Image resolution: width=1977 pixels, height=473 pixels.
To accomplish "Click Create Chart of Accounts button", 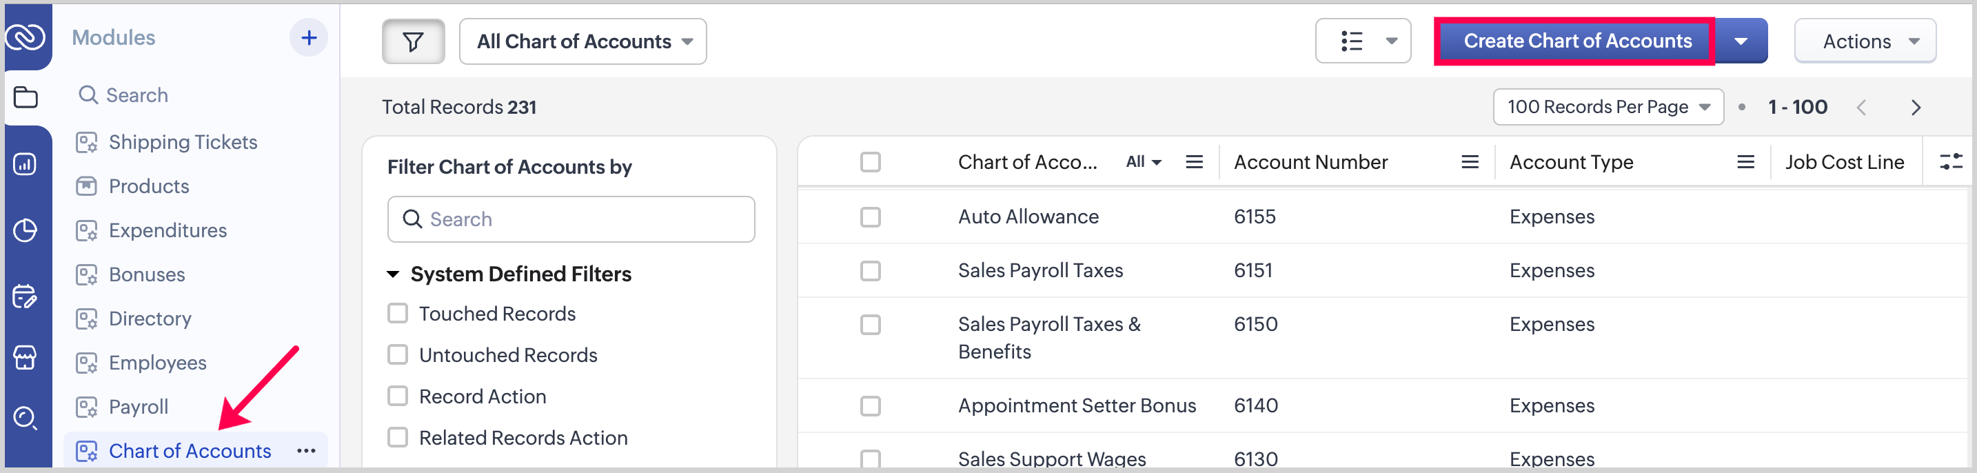I will [1576, 41].
